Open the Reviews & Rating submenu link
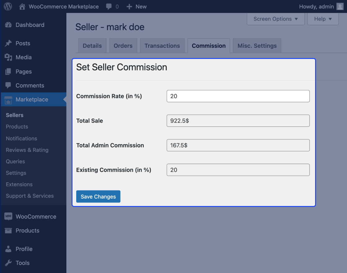The width and height of the screenshot is (347, 273). coord(27,150)
